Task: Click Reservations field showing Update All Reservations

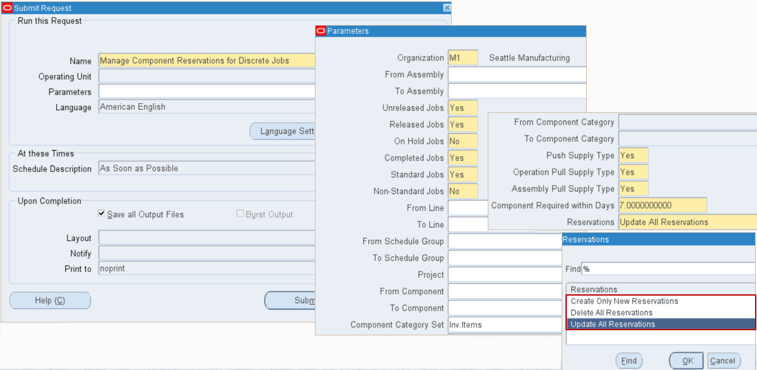Action: [x=688, y=222]
